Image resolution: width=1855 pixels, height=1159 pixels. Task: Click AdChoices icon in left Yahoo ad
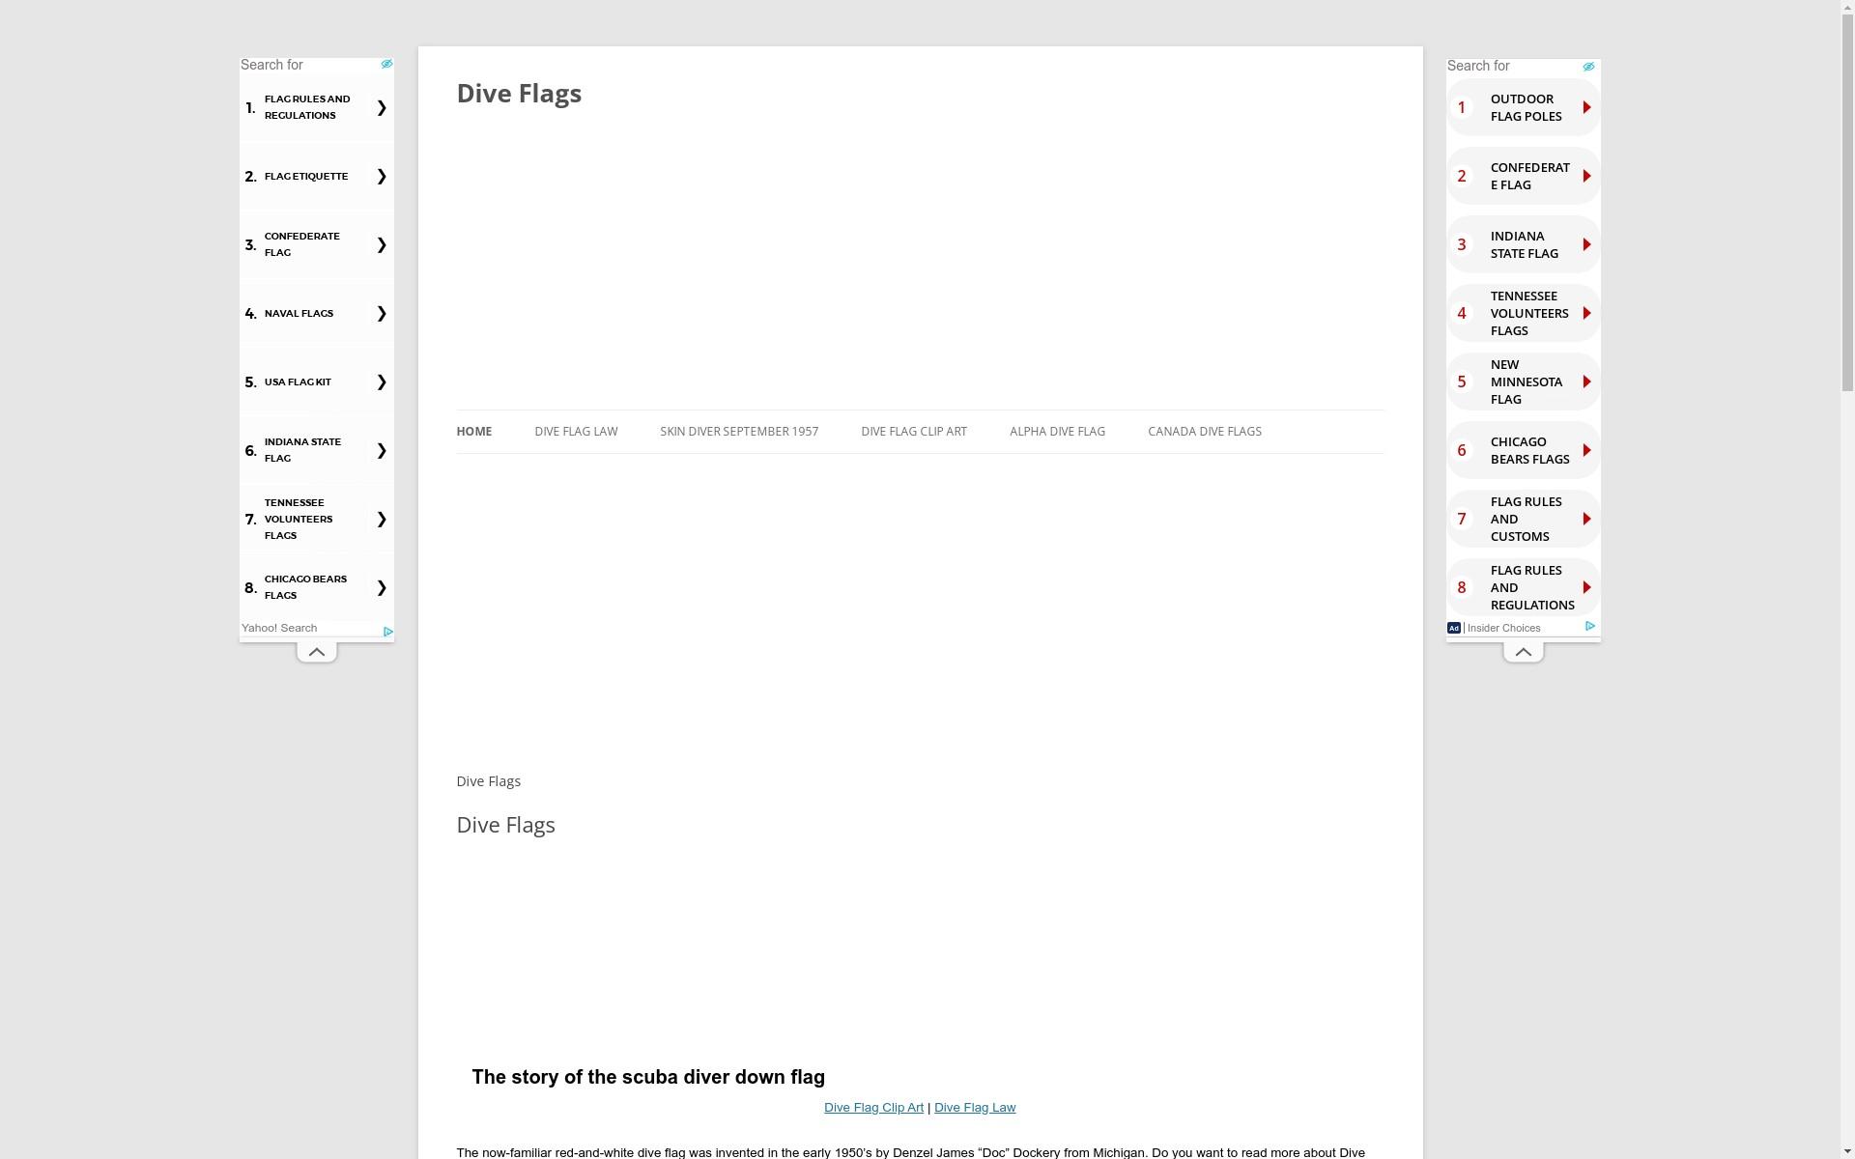click(x=387, y=632)
